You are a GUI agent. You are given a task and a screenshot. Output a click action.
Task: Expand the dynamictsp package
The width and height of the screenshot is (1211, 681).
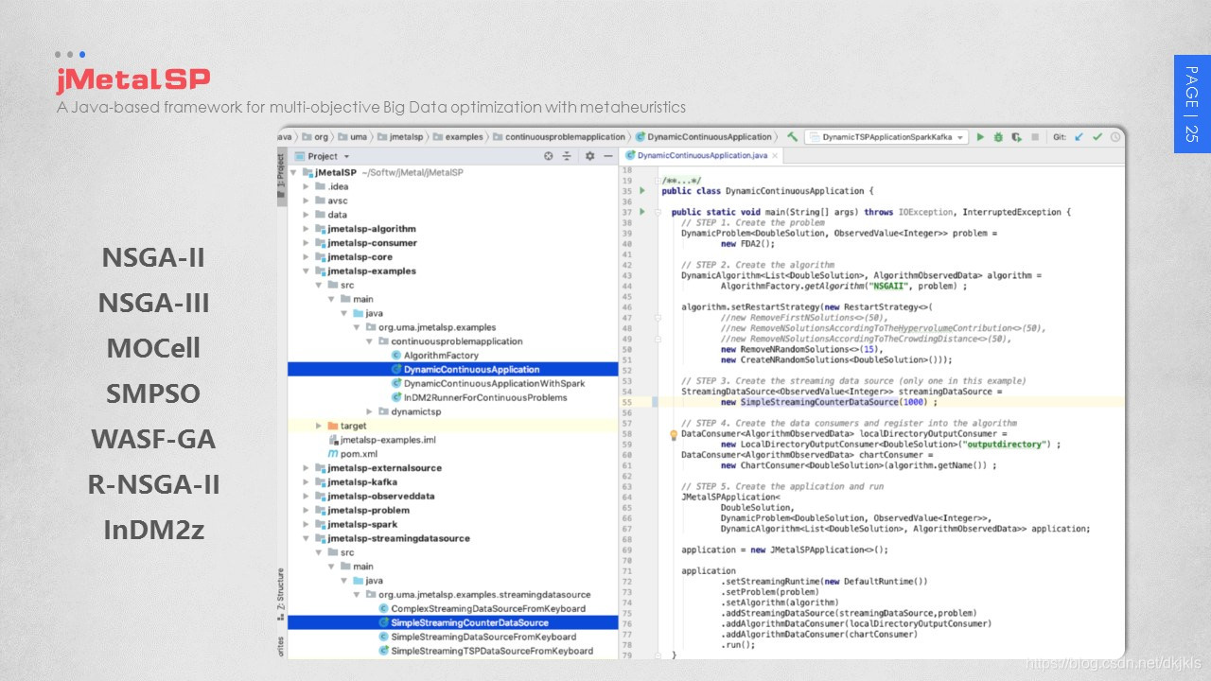click(370, 411)
